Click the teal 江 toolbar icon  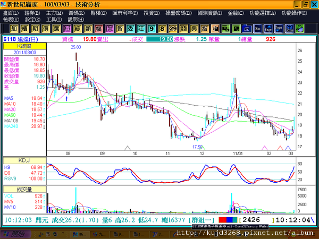click(x=141, y=29)
